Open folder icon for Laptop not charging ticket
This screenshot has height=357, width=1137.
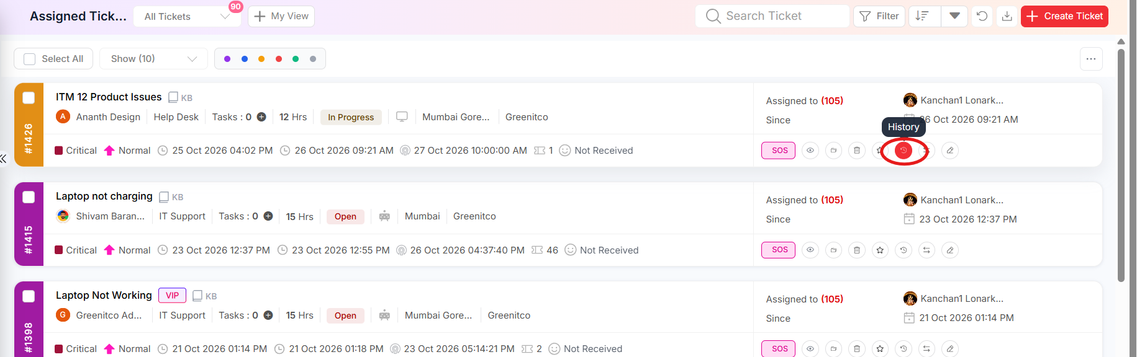833,250
